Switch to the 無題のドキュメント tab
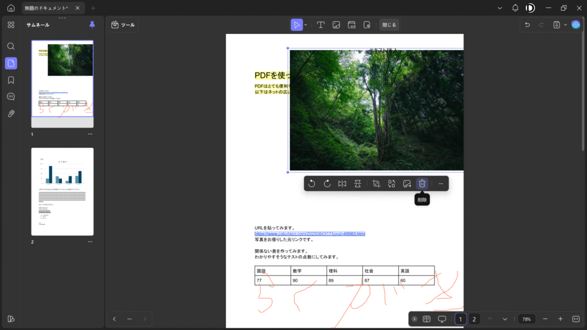The height and width of the screenshot is (330, 587). coord(47,8)
